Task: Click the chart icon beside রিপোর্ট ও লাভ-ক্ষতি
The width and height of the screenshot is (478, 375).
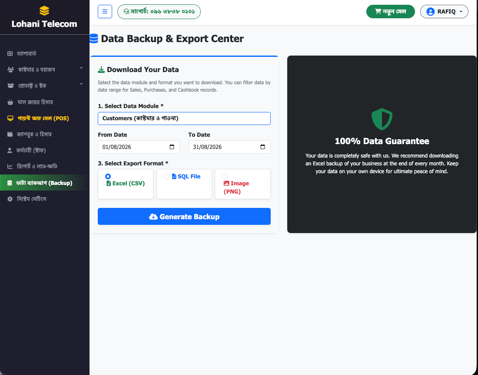Action: [x=10, y=167]
